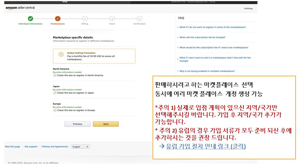This screenshot has width=299, height=165.
Task: Click the step 3 Billing circle
Action: coord(85,19)
